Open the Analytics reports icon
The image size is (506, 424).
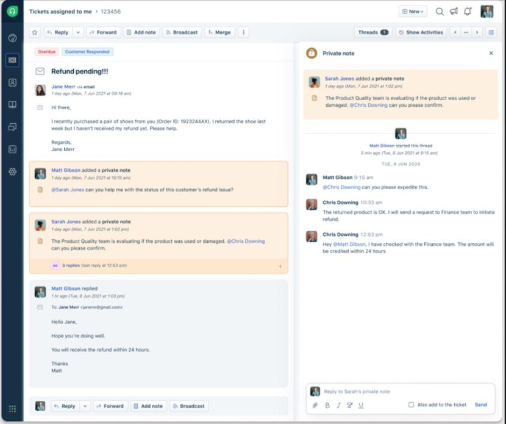(12, 148)
